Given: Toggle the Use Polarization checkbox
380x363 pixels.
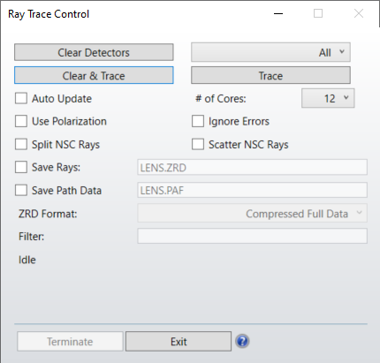Looking at the screenshot, I should (21, 121).
